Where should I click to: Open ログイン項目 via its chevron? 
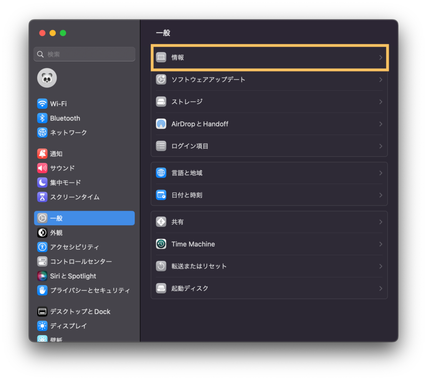click(381, 146)
